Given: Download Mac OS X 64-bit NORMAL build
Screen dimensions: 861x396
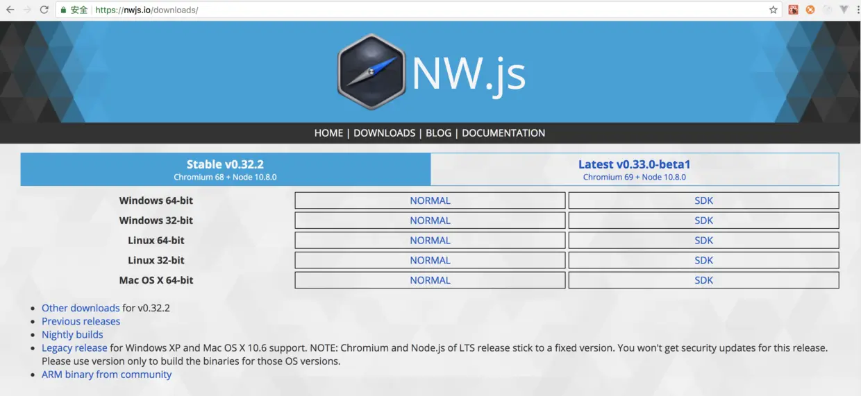Looking at the screenshot, I should [x=430, y=280].
